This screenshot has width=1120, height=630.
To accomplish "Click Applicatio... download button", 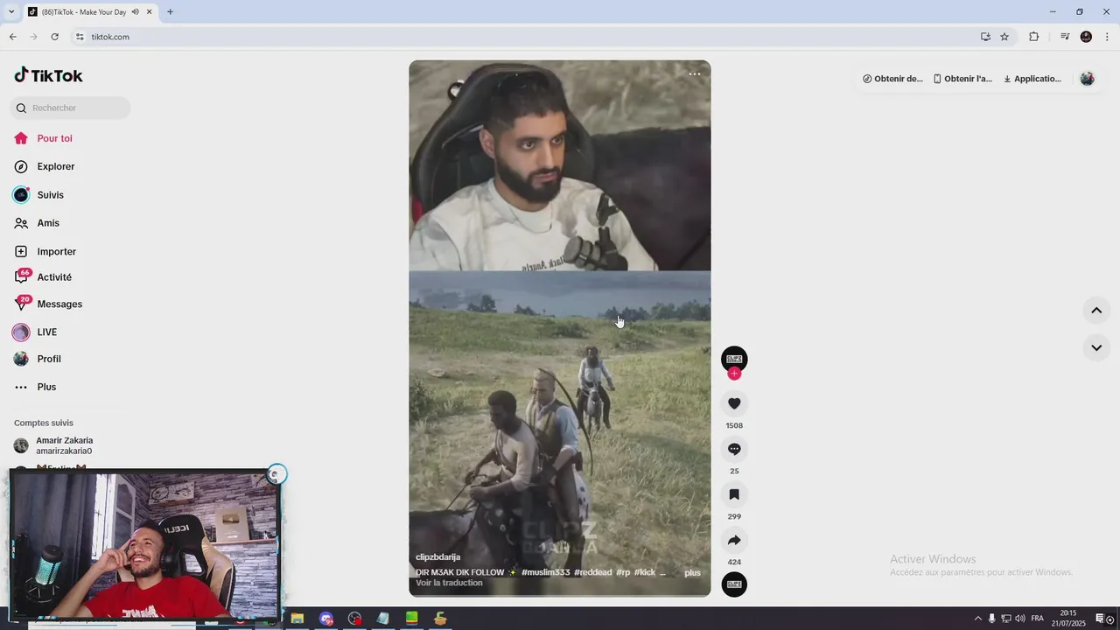I will click(1032, 79).
